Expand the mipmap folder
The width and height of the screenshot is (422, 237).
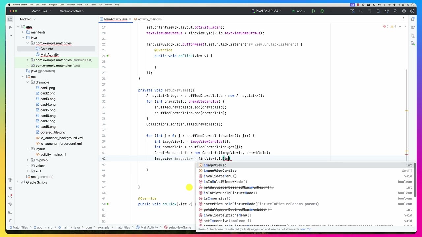[28, 160]
